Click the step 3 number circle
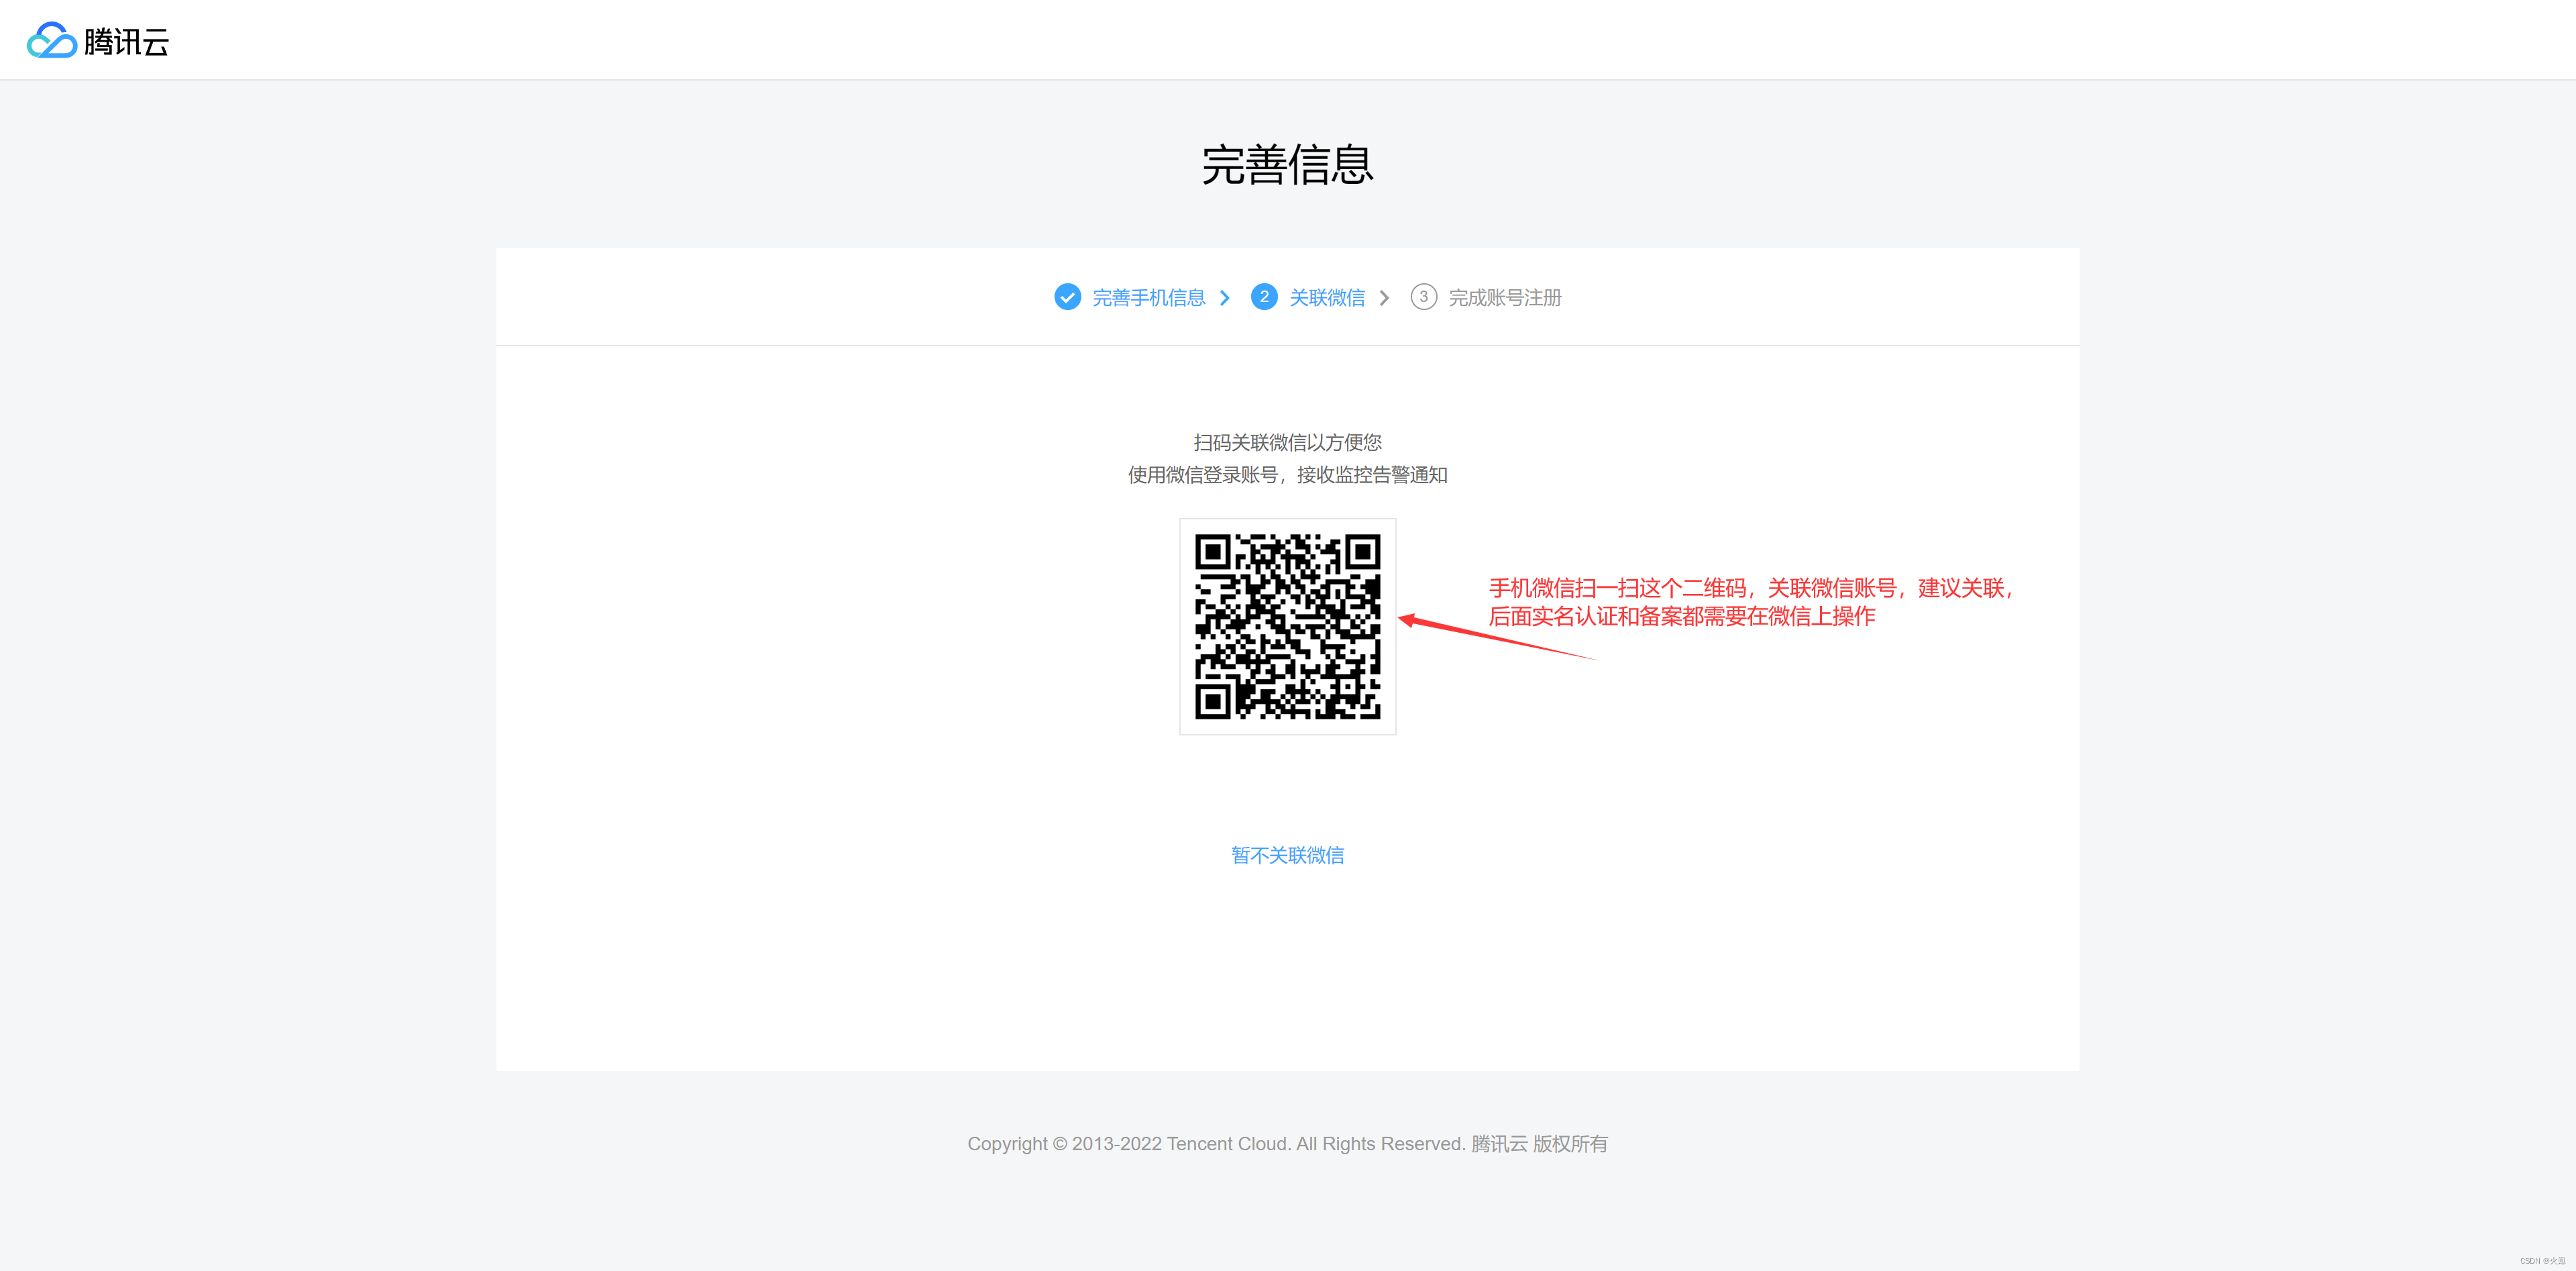Image resolution: width=2576 pixels, height=1271 pixels. [x=1424, y=297]
